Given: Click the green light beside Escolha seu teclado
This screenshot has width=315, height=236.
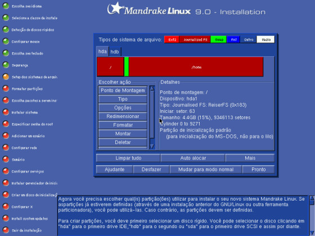Looking at the screenshot, I should tap(6, 53).
